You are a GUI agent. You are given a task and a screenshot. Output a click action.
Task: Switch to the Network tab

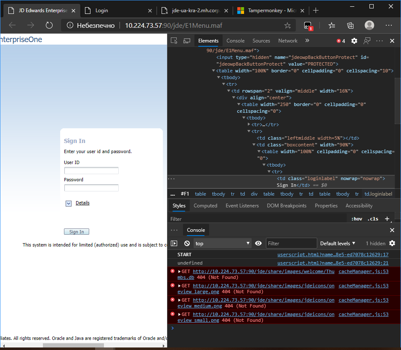pyautogui.click(x=288, y=41)
